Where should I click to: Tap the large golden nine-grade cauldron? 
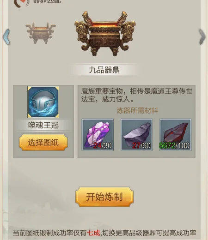click(x=105, y=33)
